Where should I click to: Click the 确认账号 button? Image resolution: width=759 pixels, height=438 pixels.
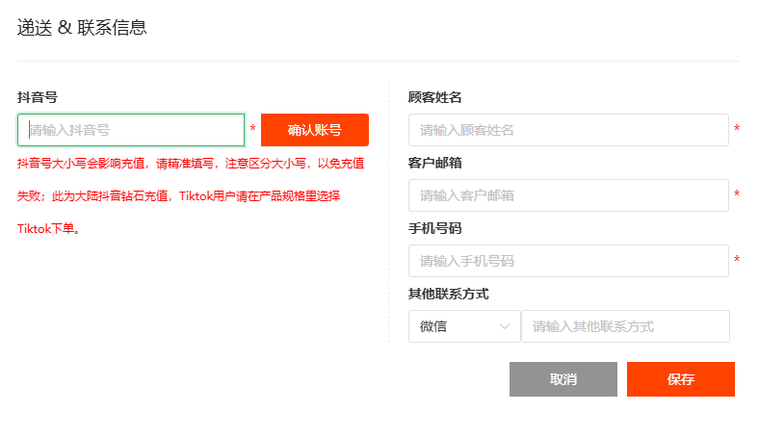coord(315,130)
